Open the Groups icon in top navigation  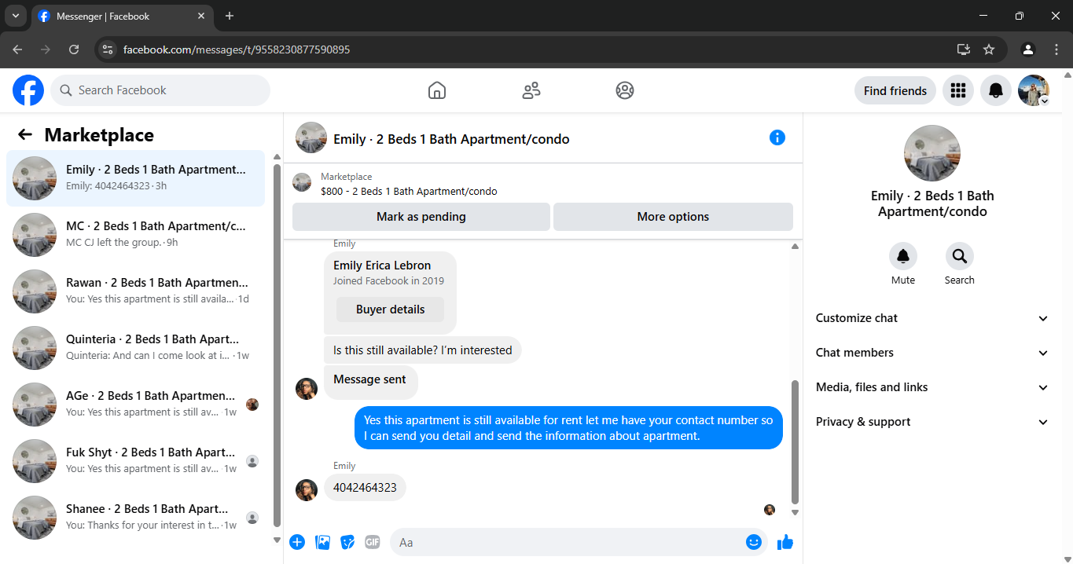click(625, 90)
